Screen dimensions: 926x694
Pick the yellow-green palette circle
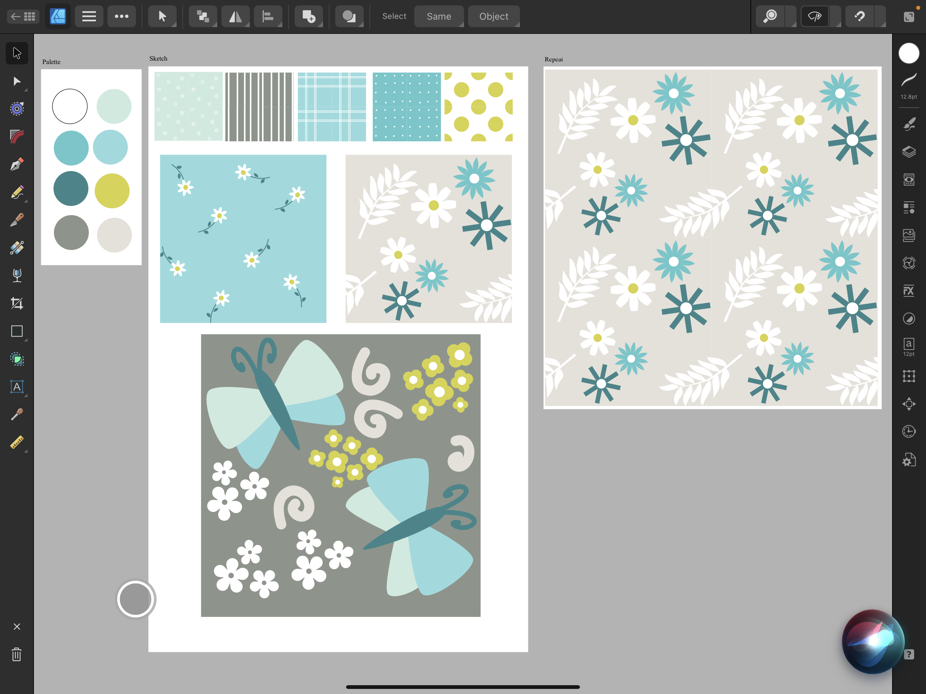pyautogui.click(x=112, y=191)
